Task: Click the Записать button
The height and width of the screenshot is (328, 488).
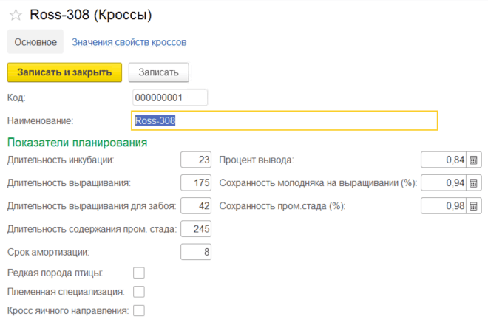Action: (x=159, y=72)
